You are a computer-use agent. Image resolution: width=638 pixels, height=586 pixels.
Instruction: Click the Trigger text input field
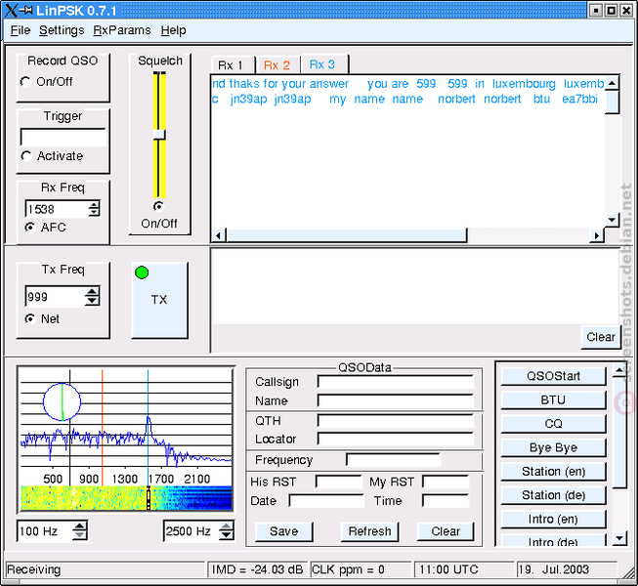click(x=64, y=138)
